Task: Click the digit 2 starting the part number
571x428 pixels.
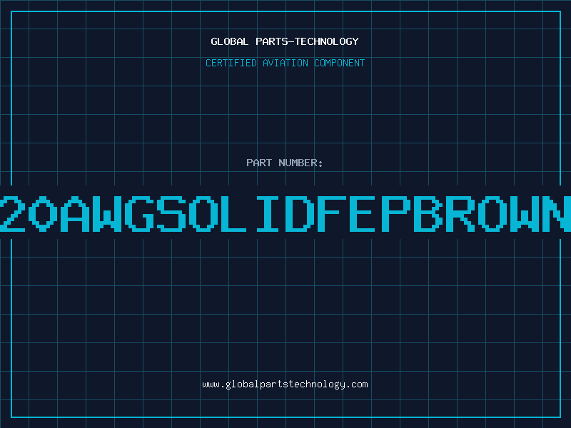Action: [x=13, y=214]
